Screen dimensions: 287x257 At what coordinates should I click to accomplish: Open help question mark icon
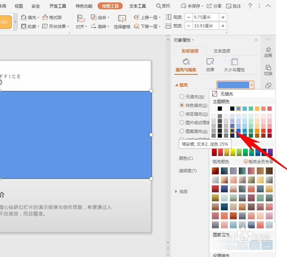click(250, 6)
